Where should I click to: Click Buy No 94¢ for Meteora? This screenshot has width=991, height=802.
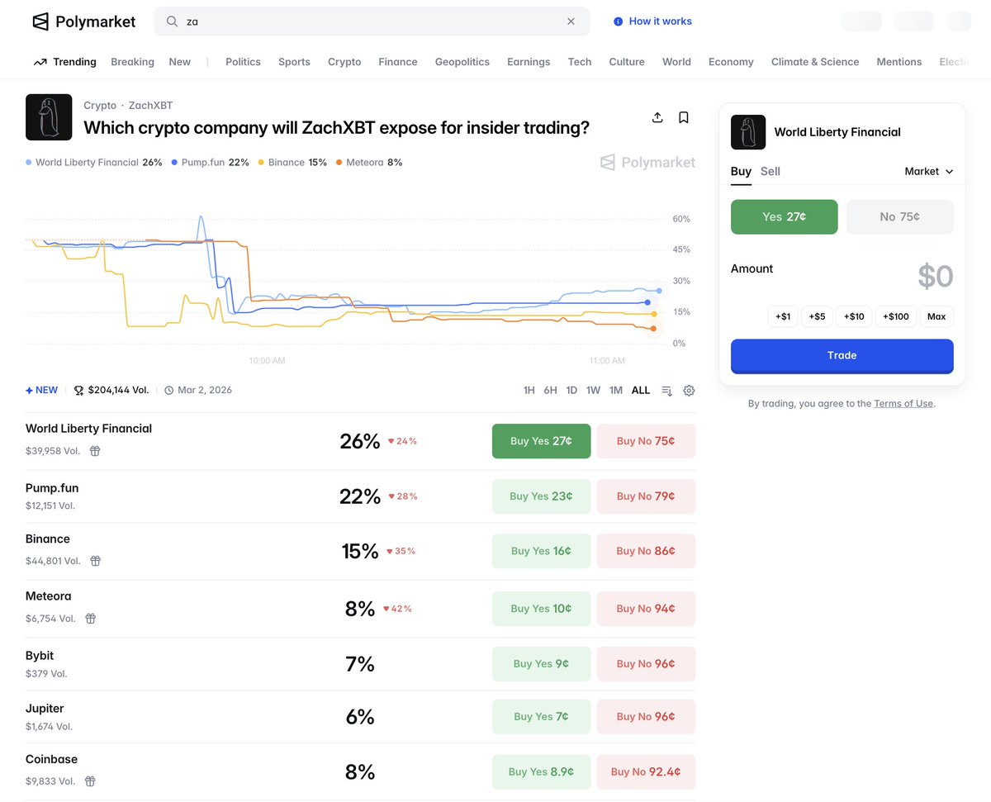coord(646,609)
